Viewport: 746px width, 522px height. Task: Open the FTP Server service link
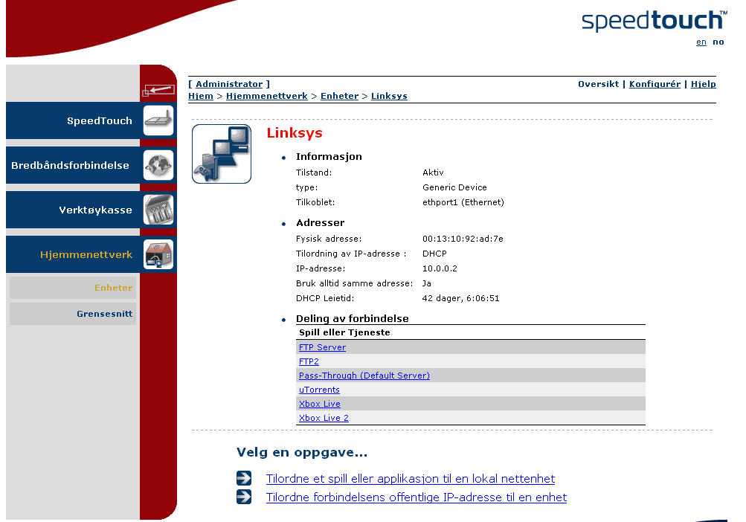[322, 347]
